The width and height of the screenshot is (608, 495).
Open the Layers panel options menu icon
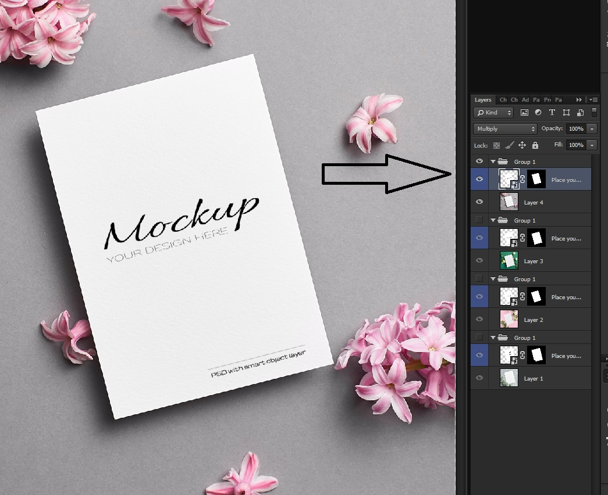tap(593, 99)
